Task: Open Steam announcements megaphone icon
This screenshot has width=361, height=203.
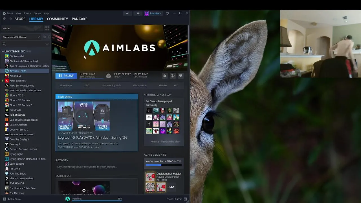Action: 127,13
